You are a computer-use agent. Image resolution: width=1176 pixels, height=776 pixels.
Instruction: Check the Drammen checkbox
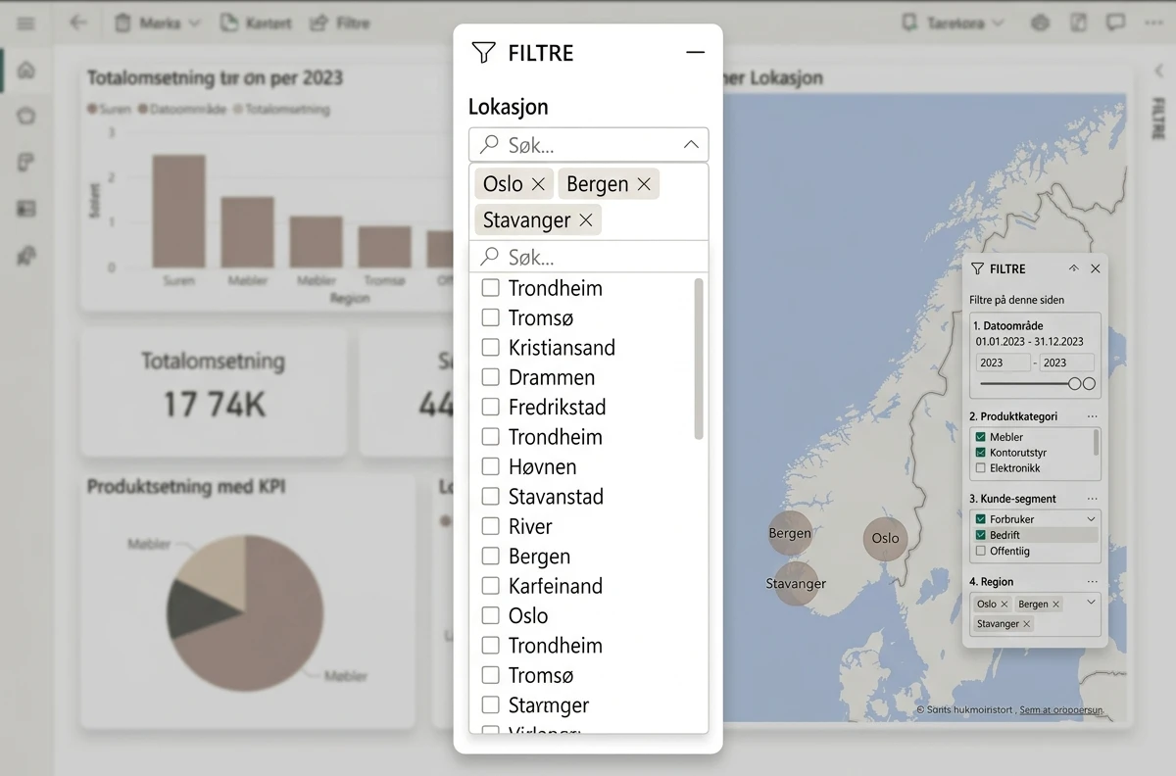[x=491, y=377]
